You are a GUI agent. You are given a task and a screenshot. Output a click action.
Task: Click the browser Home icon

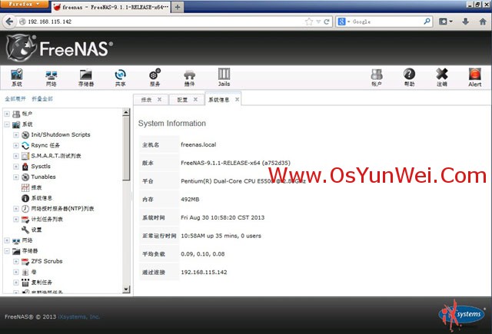tap(483, 21)
